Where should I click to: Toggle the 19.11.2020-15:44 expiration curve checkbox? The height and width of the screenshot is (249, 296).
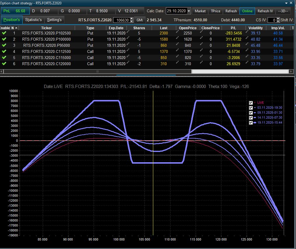point(251,123)
